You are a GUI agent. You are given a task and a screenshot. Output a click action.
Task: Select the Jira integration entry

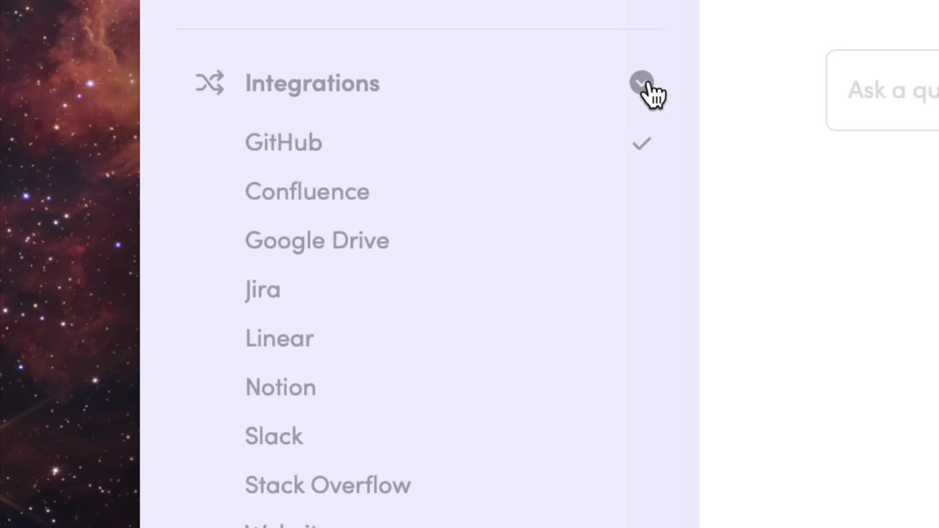[262, 290]
